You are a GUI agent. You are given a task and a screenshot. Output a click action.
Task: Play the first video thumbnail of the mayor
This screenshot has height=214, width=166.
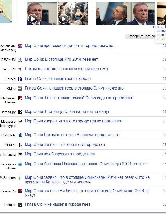pyautogui.click(x=33, y=19)
